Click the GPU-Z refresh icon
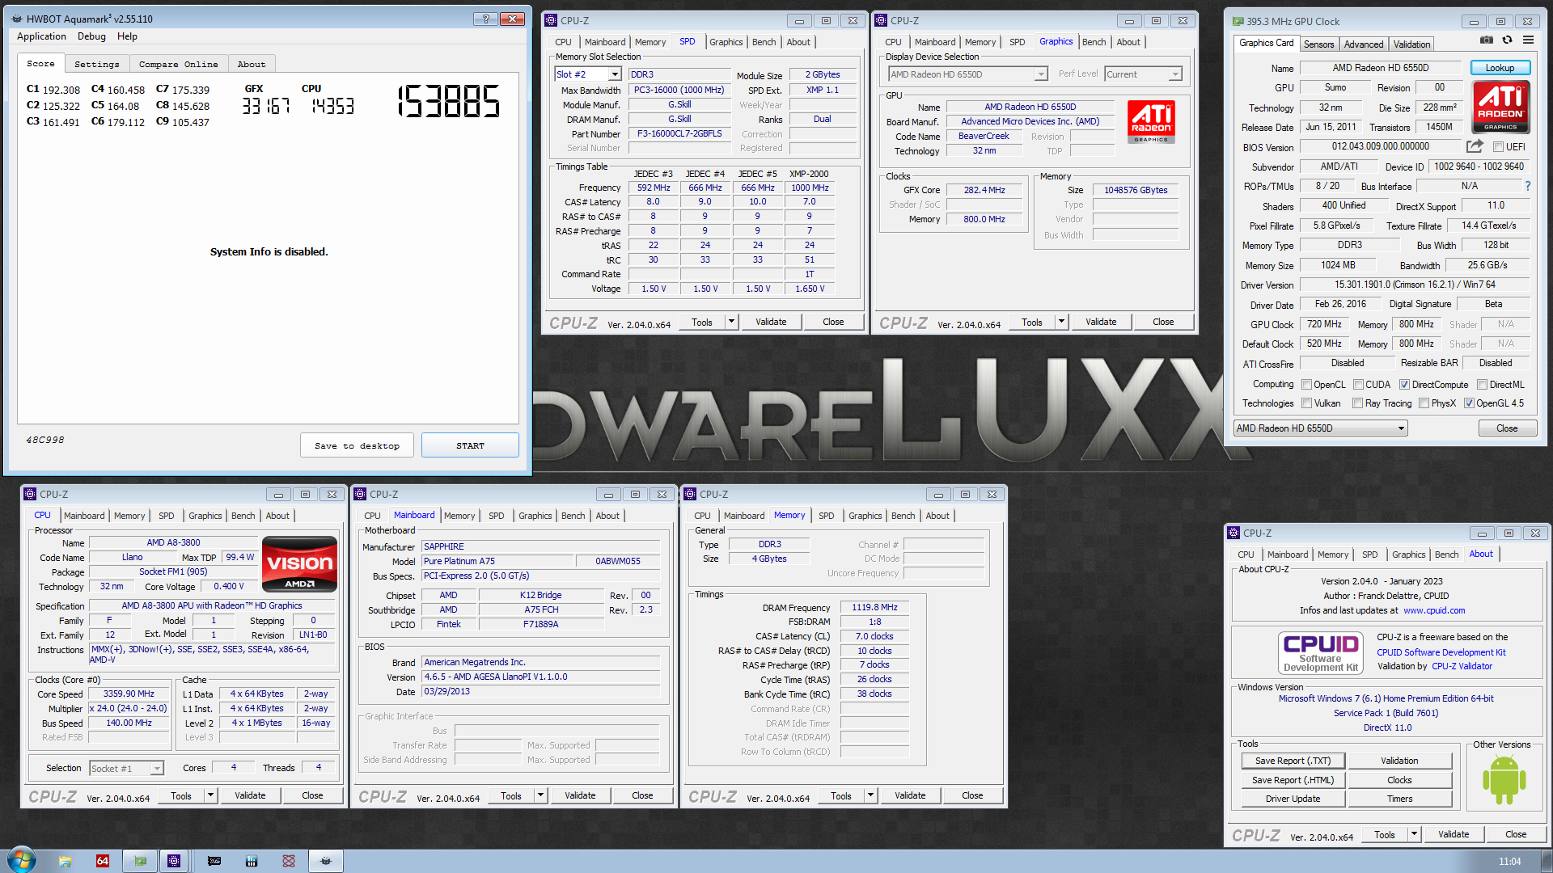The image size is (1553, 873). pos(1507,40)
